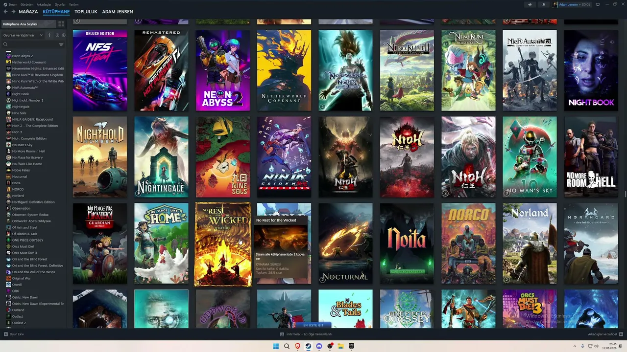Open the No Place Like Home cover
The image size is (627, 352).
pos(161,243)
